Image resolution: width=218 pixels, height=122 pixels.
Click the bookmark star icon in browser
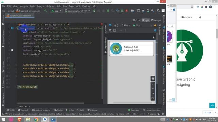192,7
